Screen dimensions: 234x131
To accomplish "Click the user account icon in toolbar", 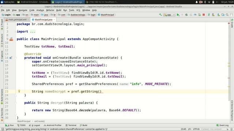I will click(231, 15).
